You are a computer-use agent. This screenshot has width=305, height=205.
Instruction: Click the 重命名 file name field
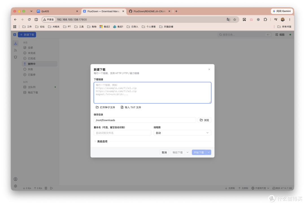(x=123, y=133)
